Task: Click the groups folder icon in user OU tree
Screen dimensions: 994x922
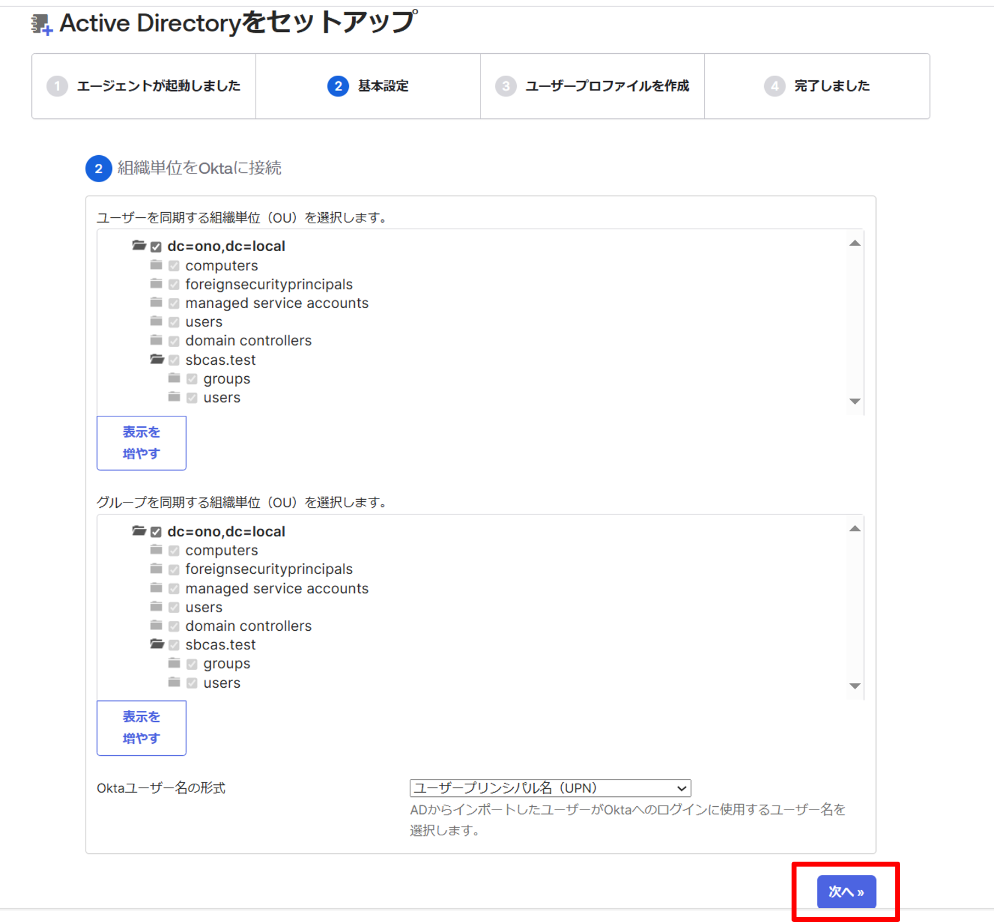Action: [174, 378]
